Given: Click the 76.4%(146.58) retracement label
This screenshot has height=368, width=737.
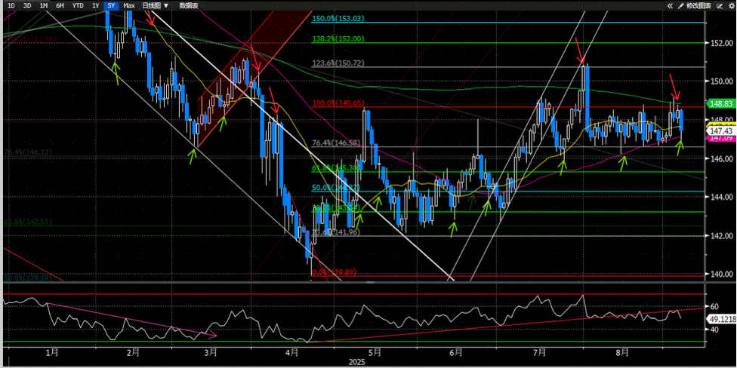Looking at the screenshot, I should [338, 143].
